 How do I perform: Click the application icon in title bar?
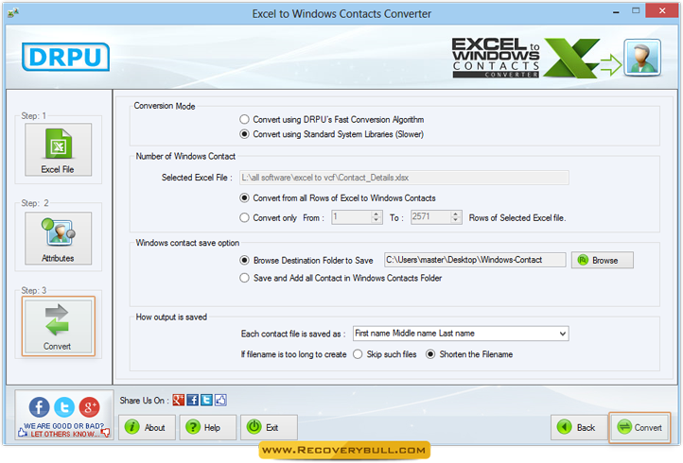[13, 12]
